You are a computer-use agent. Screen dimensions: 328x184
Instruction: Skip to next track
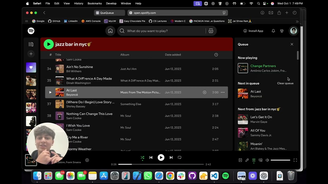click(x=171, y=157)
